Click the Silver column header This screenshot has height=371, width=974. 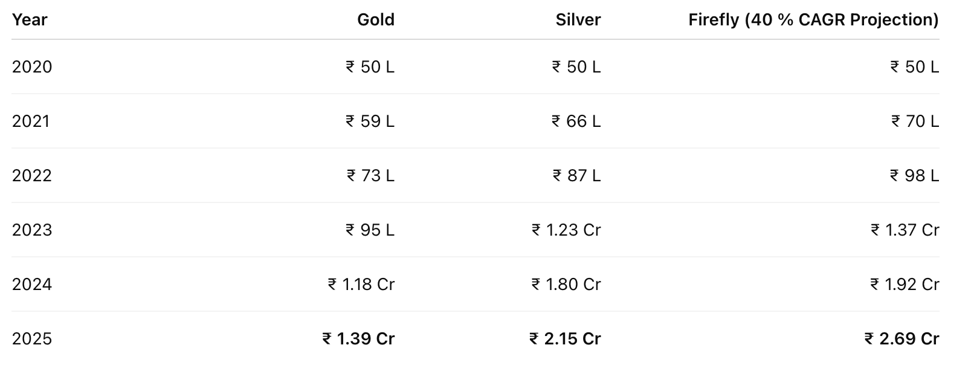[578, 20]
